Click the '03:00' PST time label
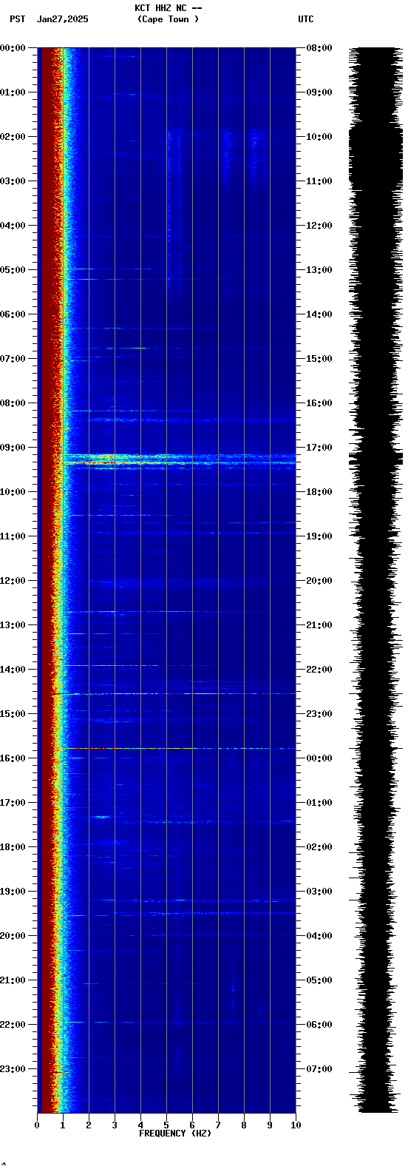 click(x=13, y=181)
